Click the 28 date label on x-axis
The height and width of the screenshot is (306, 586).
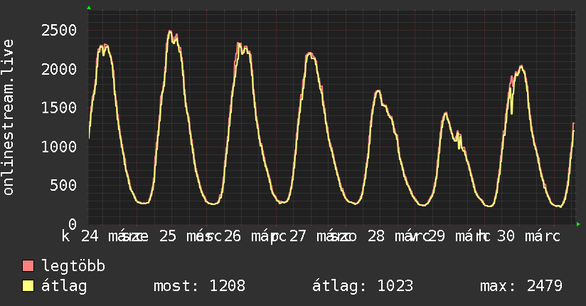tap(376, 236)
